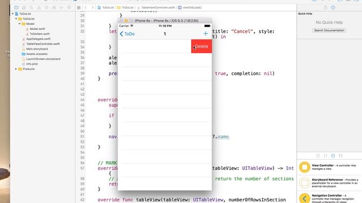Collapse the ToDoList group folder
The width and height of the screenshot is (362, 203).
coord(16,19)
